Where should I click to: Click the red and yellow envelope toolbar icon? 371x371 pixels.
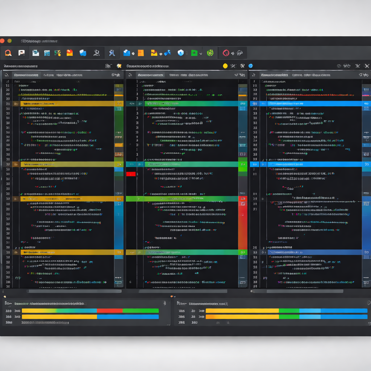click(x=70, y=53)
